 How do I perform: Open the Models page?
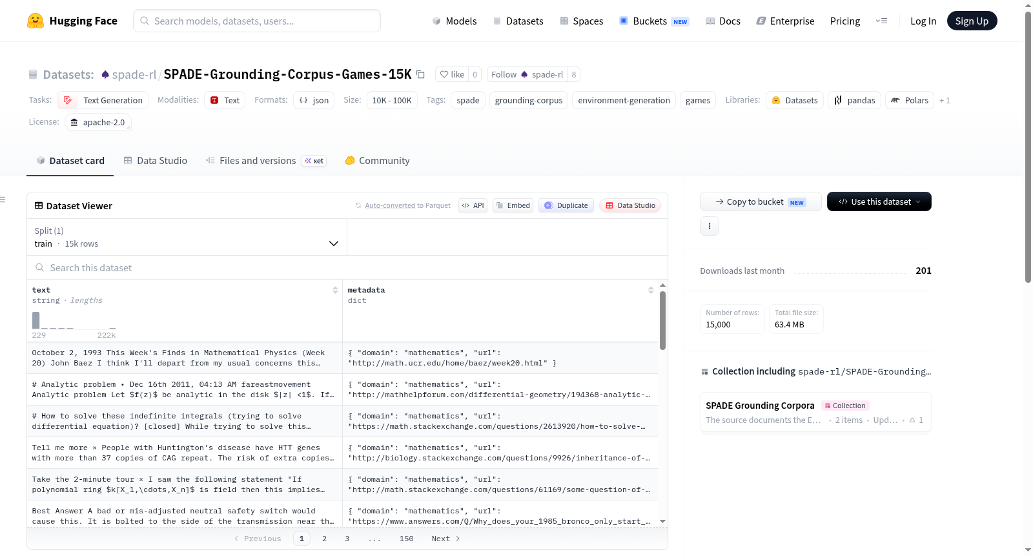pos(455,21)
